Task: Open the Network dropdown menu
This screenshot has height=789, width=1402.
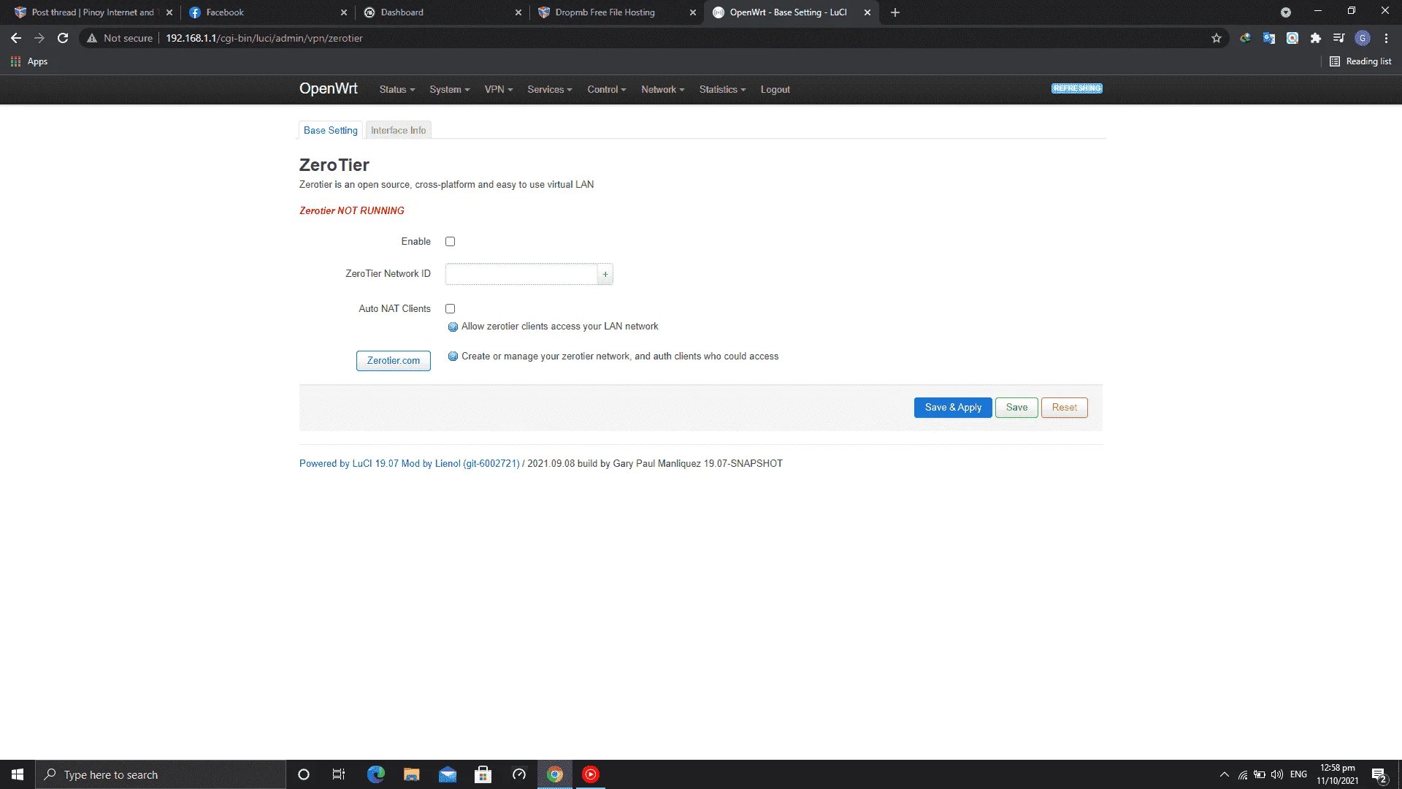Action: (x=663, y=90)
